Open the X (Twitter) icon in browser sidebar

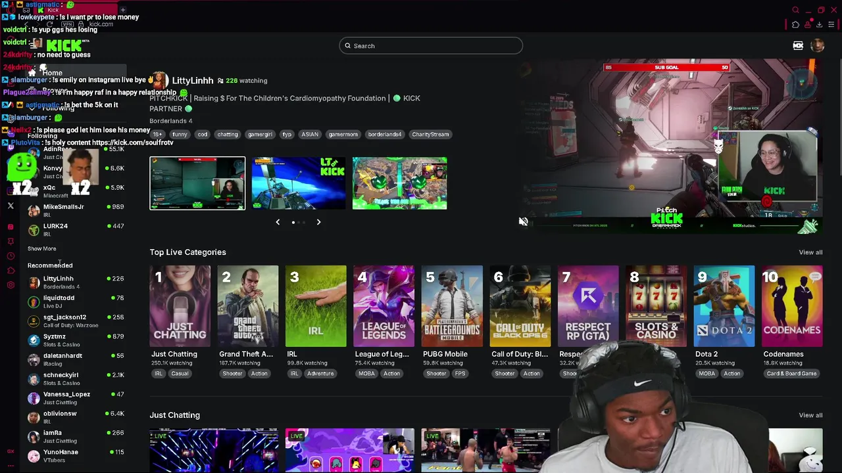click(x=11, y=206)
